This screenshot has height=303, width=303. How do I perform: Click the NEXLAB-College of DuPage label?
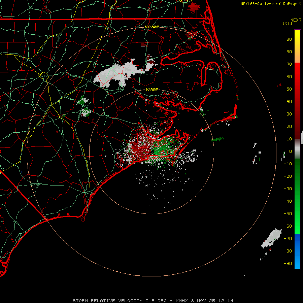[x=271, y=4]
